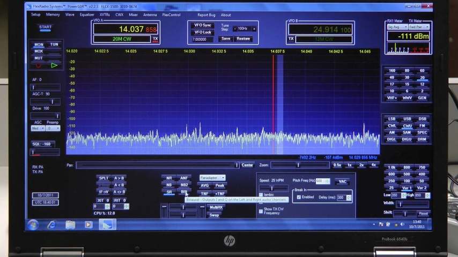Select the 40 meter band button
458x257 pixels.
[x=391, y=78]
